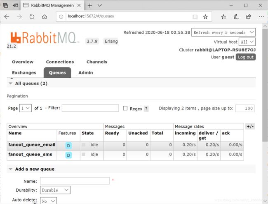The width and height of the screenshot is (268, 204).
Task: Sort queues by Ready column header
Action: pos(112,133)
